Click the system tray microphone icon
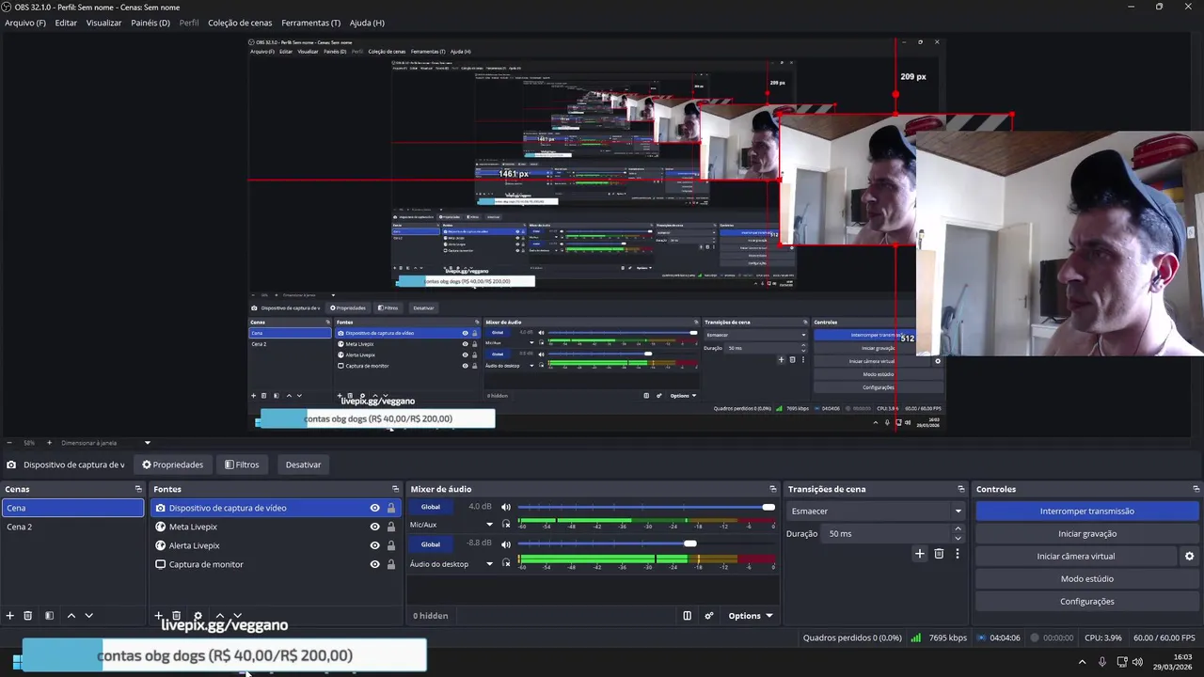 pos(1102,662)
